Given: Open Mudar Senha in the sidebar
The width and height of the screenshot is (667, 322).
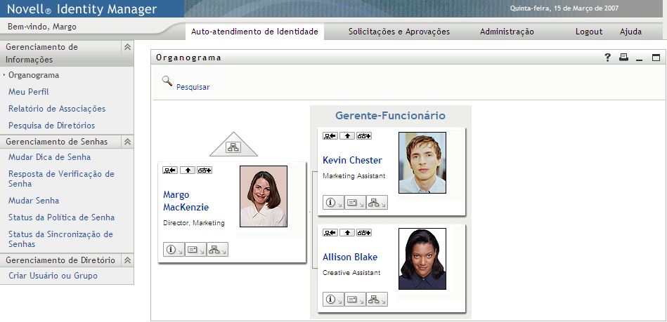Looking at the screenshot, I should tap(34, 201).
